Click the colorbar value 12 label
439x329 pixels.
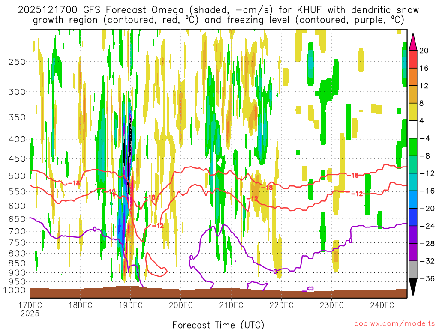tap(424, 86)
